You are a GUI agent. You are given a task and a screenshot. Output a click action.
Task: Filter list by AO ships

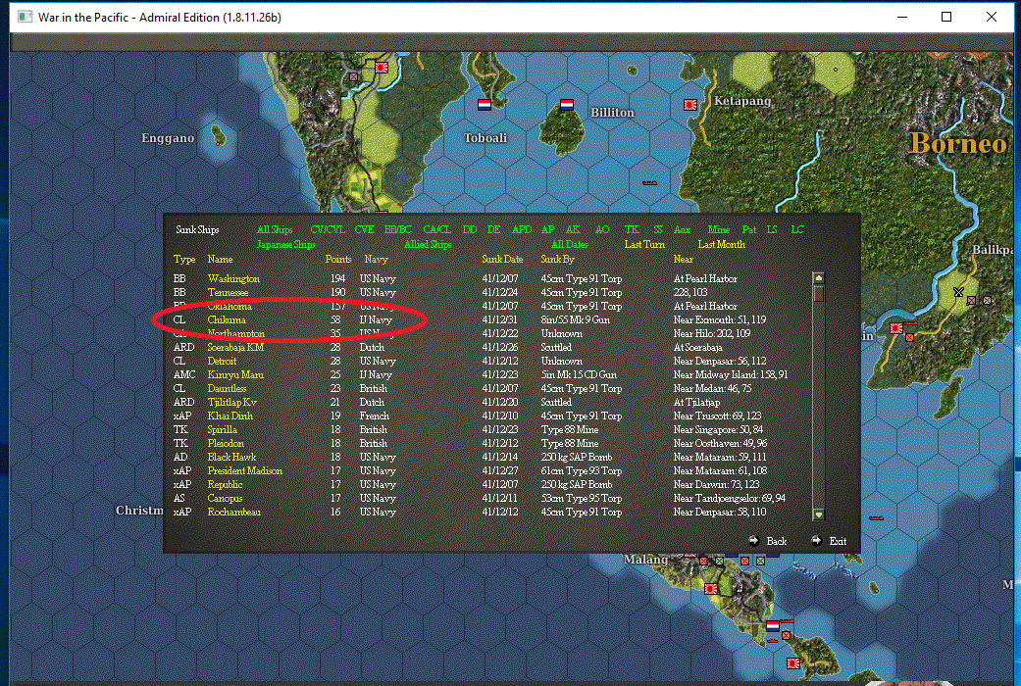click(602, 229)
